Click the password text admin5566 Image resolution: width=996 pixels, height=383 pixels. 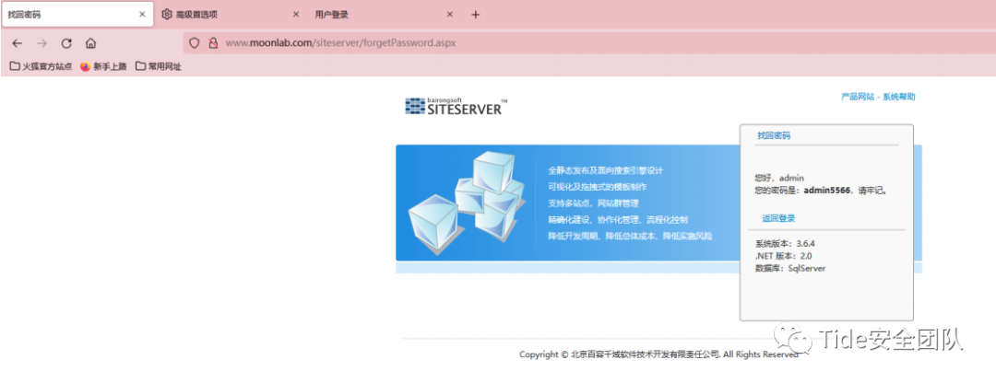click(x=827, y=191)
